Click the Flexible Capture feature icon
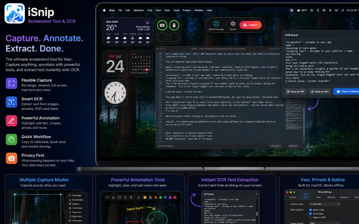359x224 pixels. pyautogui.click(x=12, y=83)
